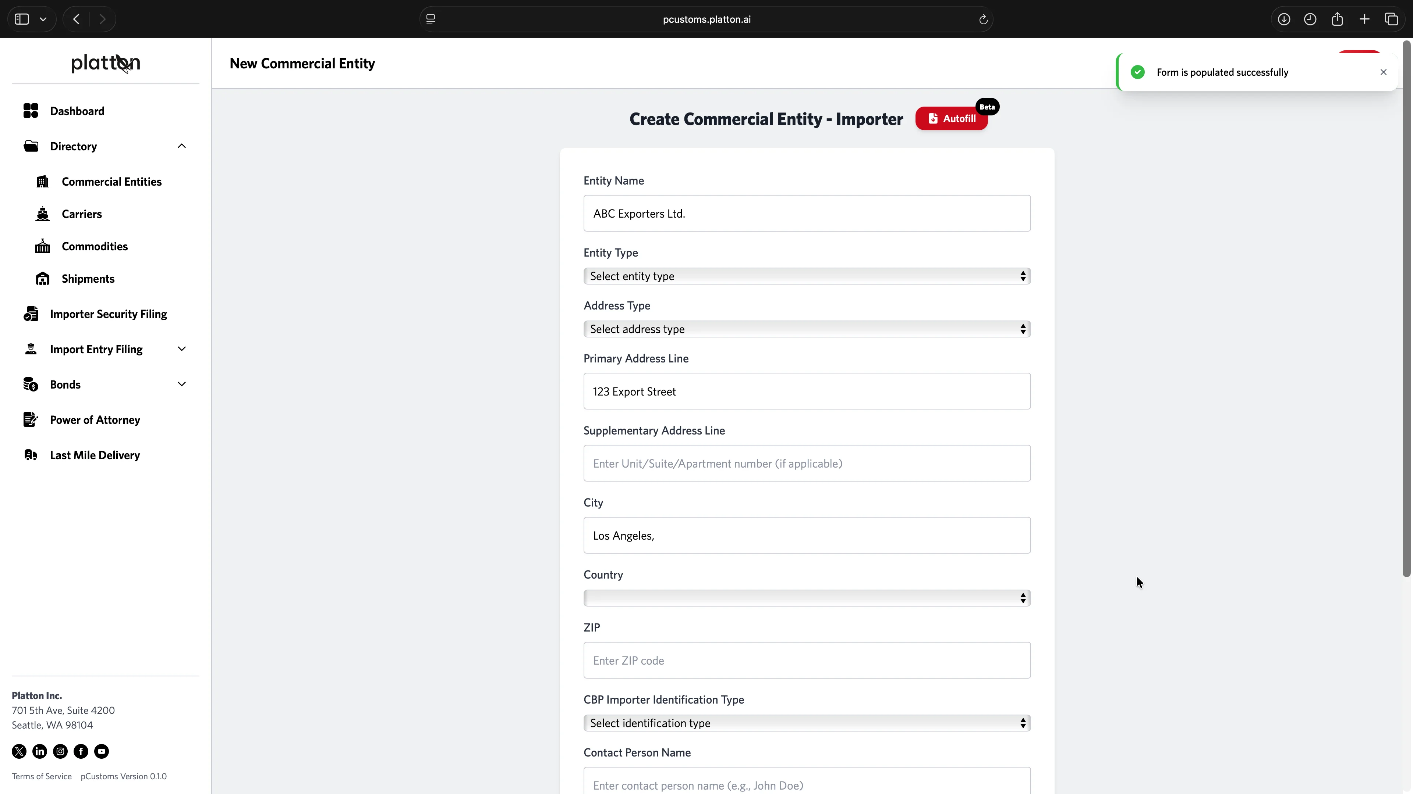Open the Country dropdown
Image resolution: width=1413 pixels, height=794 pixels.
click(806, 598)
